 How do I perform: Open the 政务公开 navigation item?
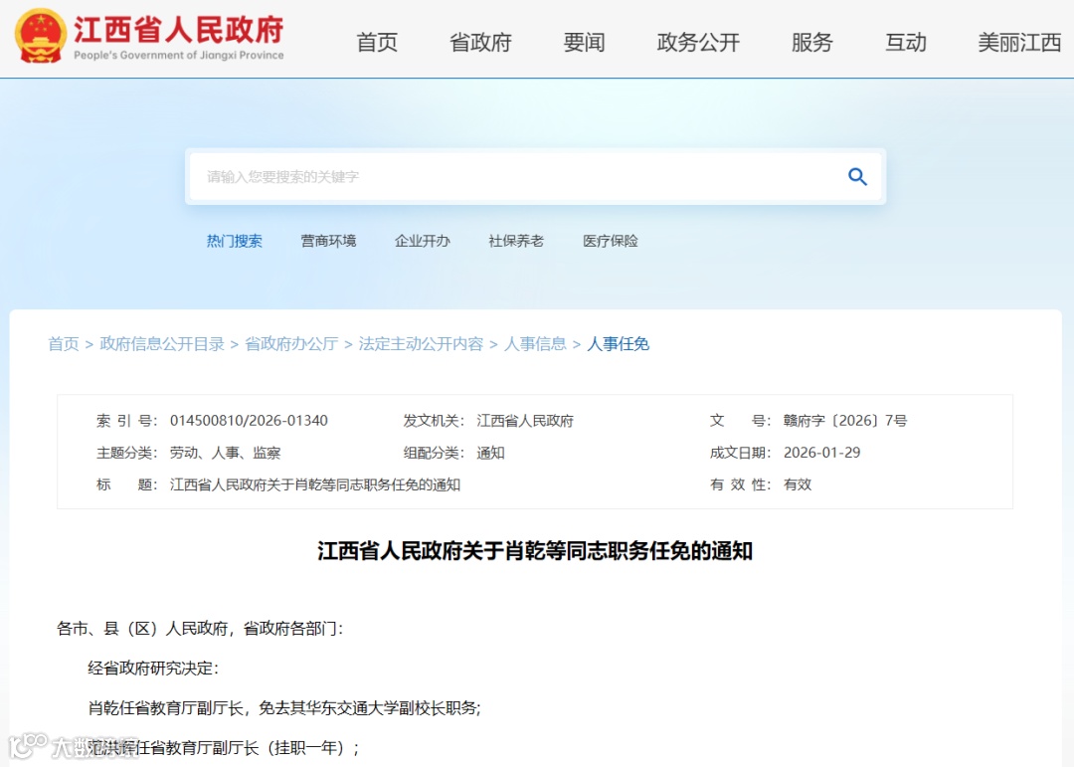698,43
